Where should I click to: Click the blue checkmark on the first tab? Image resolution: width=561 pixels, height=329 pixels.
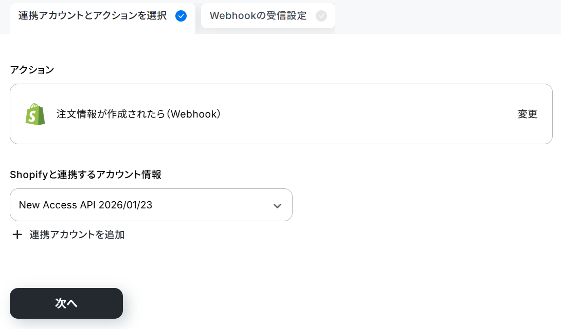[181, 16]
